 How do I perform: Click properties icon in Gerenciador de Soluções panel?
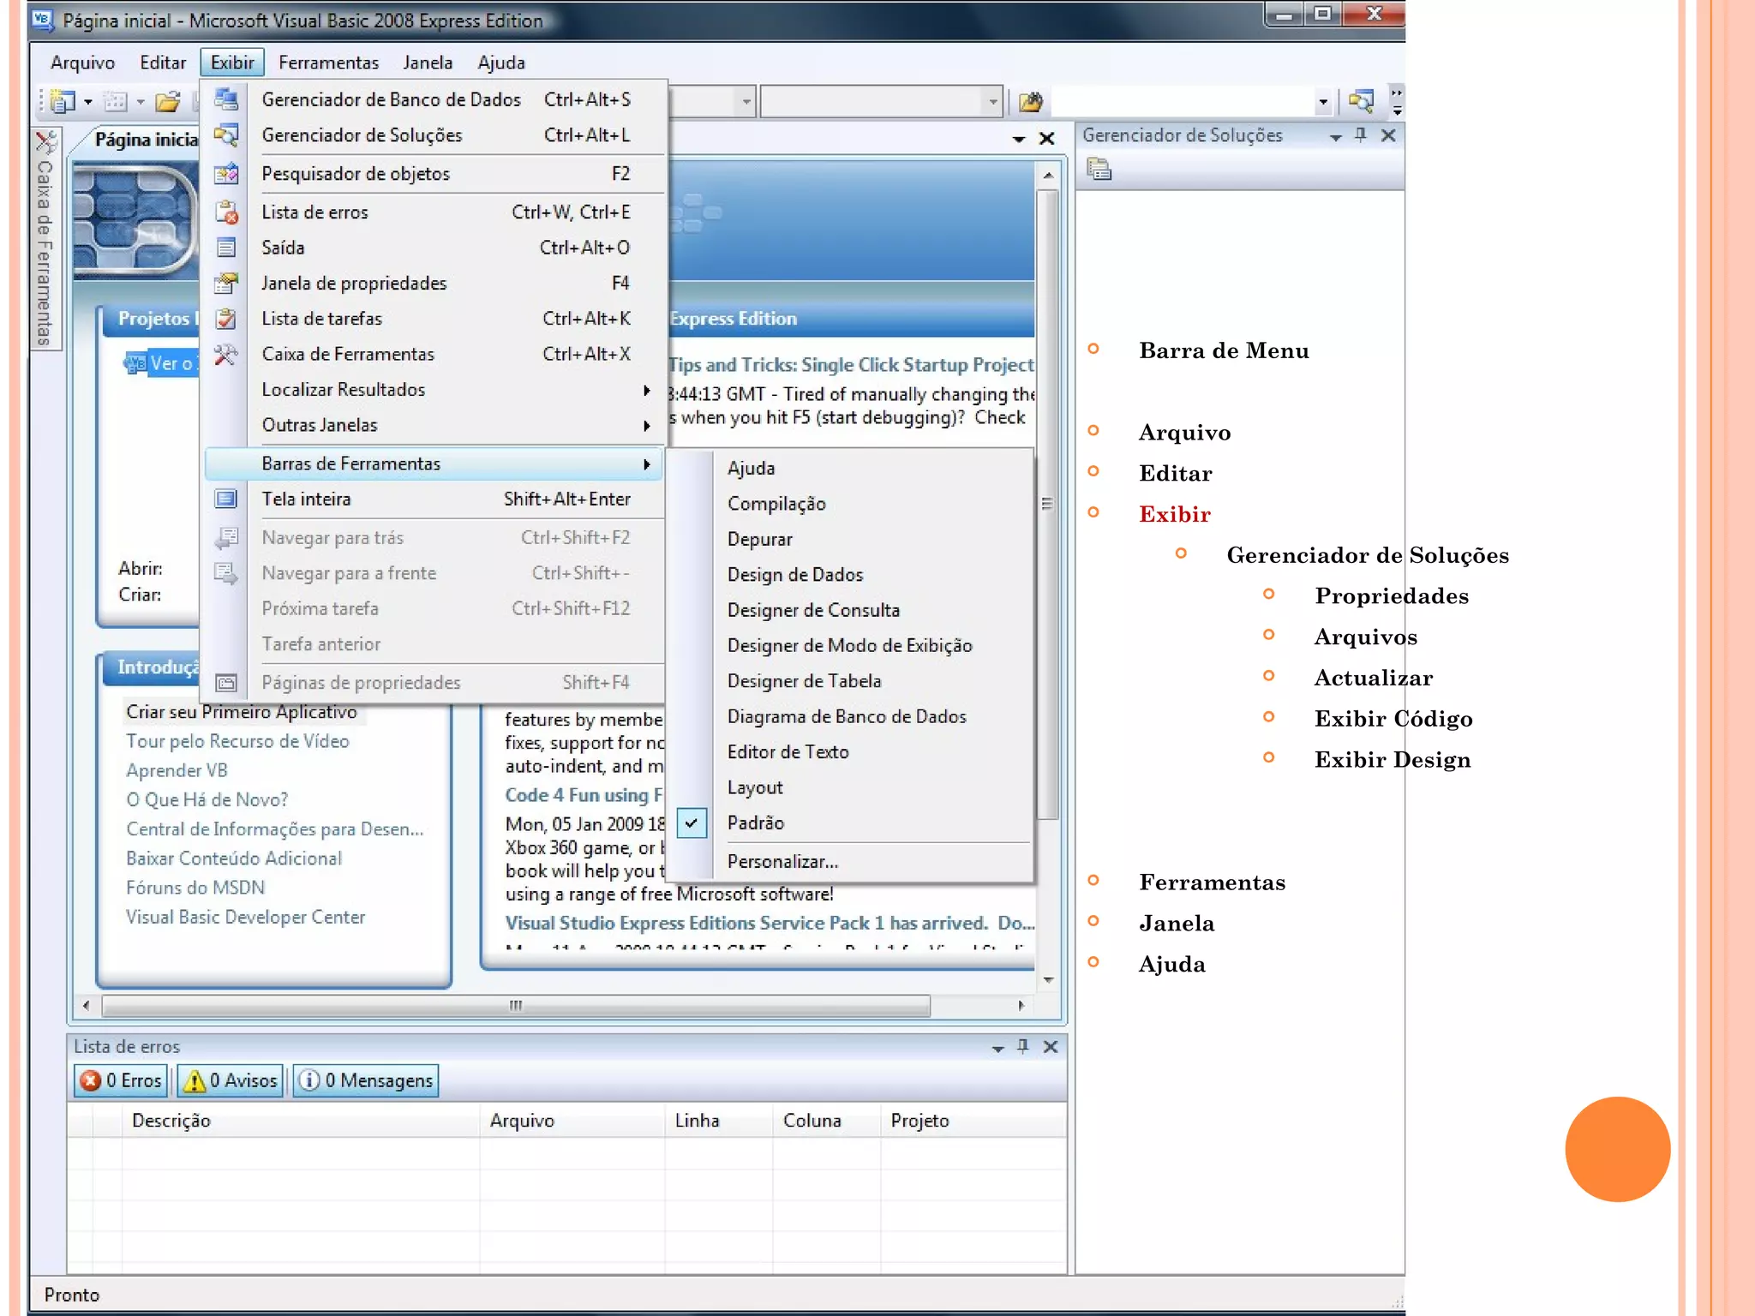tap(1099, 170)
